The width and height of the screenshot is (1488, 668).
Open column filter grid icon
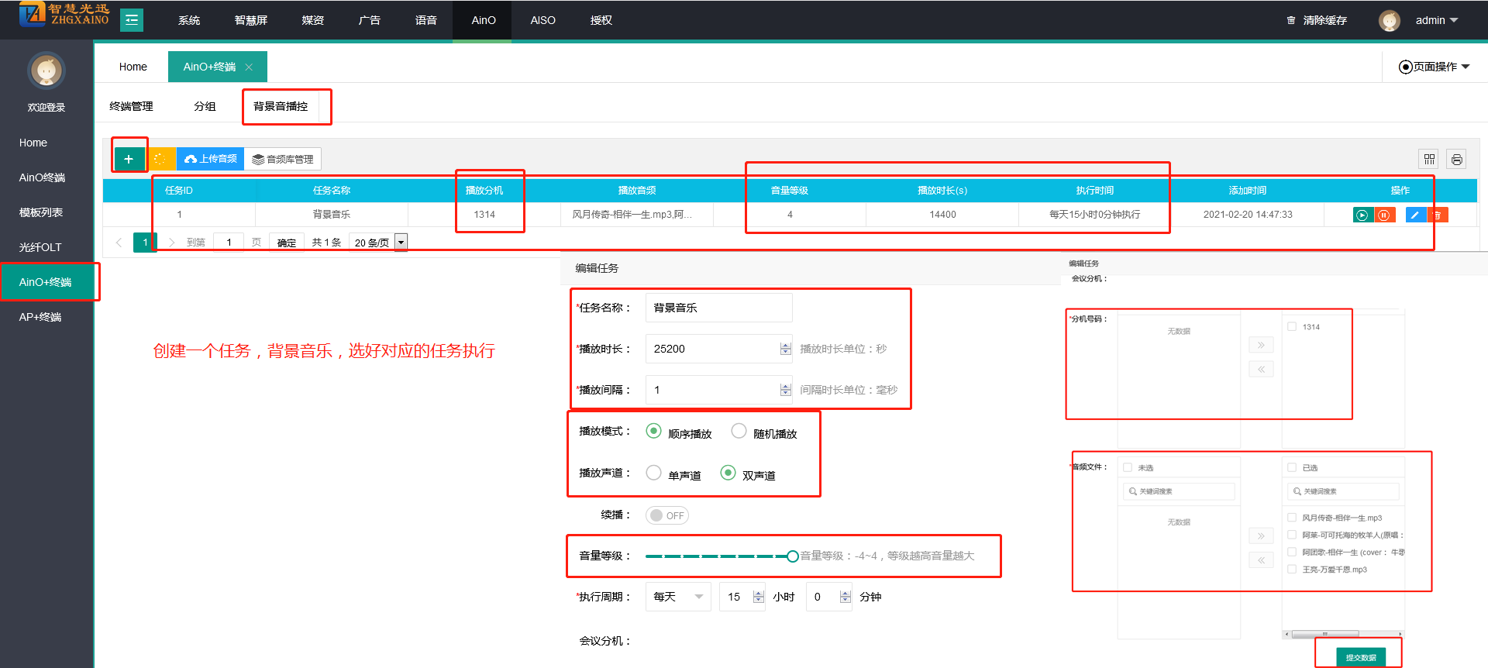pos(1429,159)
